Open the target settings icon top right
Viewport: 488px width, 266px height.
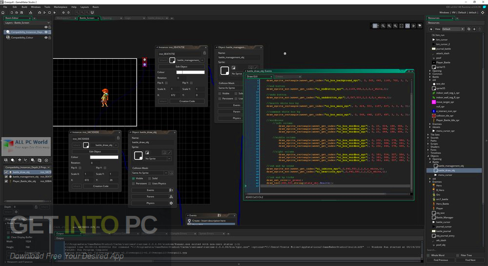(x=483, y=13)
